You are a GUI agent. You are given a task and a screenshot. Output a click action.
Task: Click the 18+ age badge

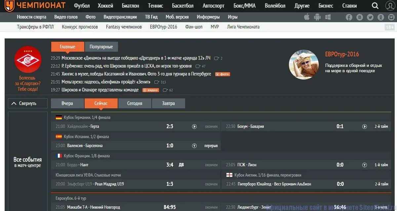[390, 27]
